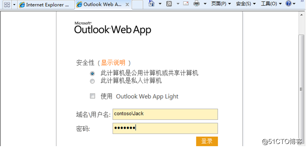The width and height of the screenshot is (306, 149).
Task: Go to the Home page icon
Action: point(152,3)
